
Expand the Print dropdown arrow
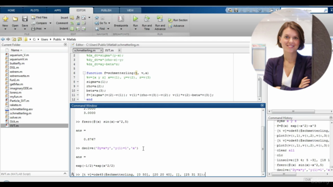click(45, 29)
